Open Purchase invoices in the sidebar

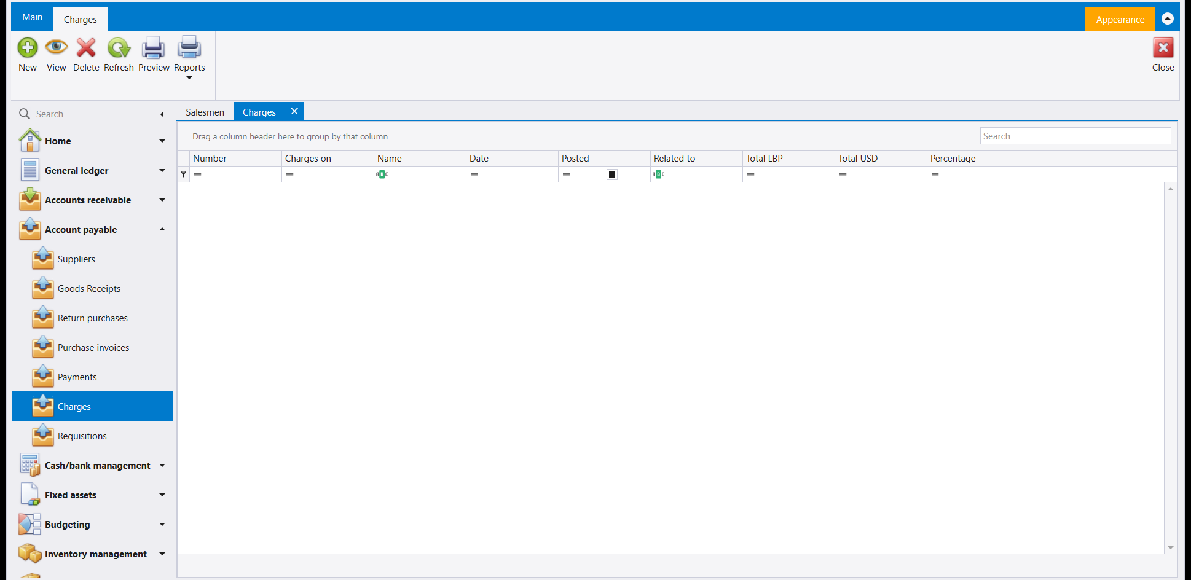[x=93, y=348]
